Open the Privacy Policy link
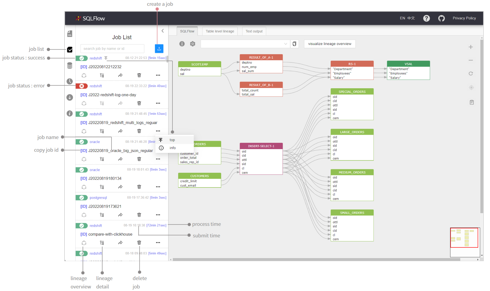 click(x=464, y=18)
